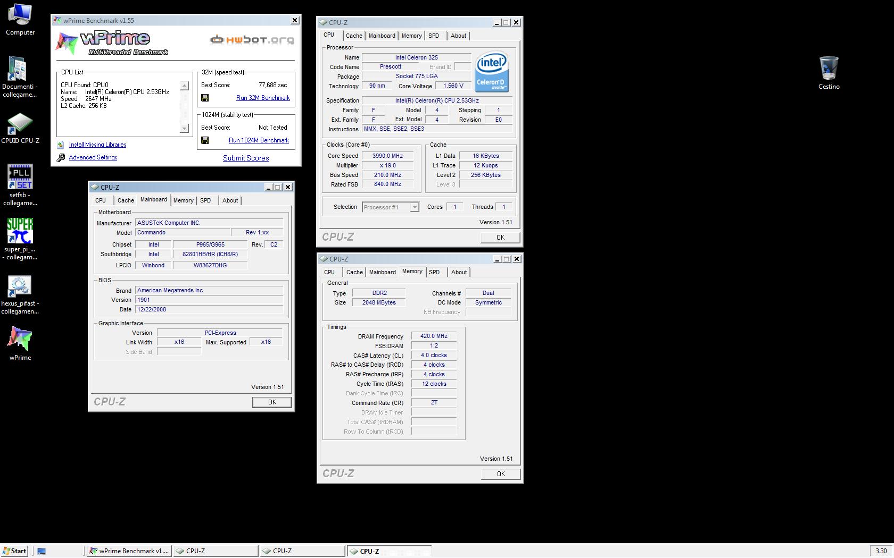Click the system tray clock showing 3.30
Viewport: 894px width, 558px height.
coord(881,551)
